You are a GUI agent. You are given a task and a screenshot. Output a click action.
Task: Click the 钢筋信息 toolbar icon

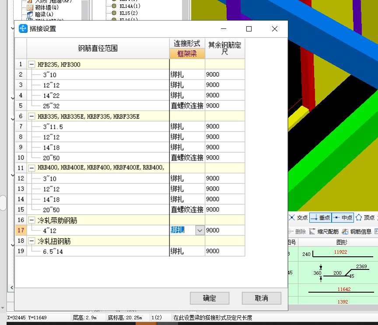pos(345,231)
